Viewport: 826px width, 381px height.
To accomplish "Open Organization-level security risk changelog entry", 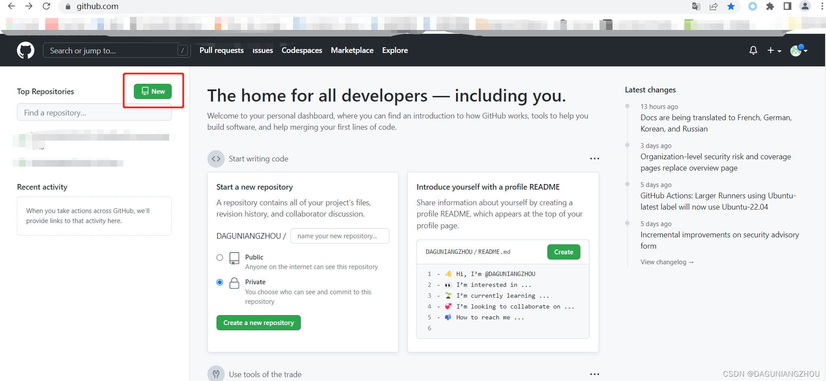I will pos(716,162).
